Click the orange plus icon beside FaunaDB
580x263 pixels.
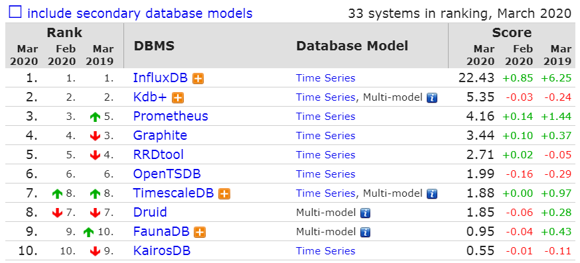point(200,233)
